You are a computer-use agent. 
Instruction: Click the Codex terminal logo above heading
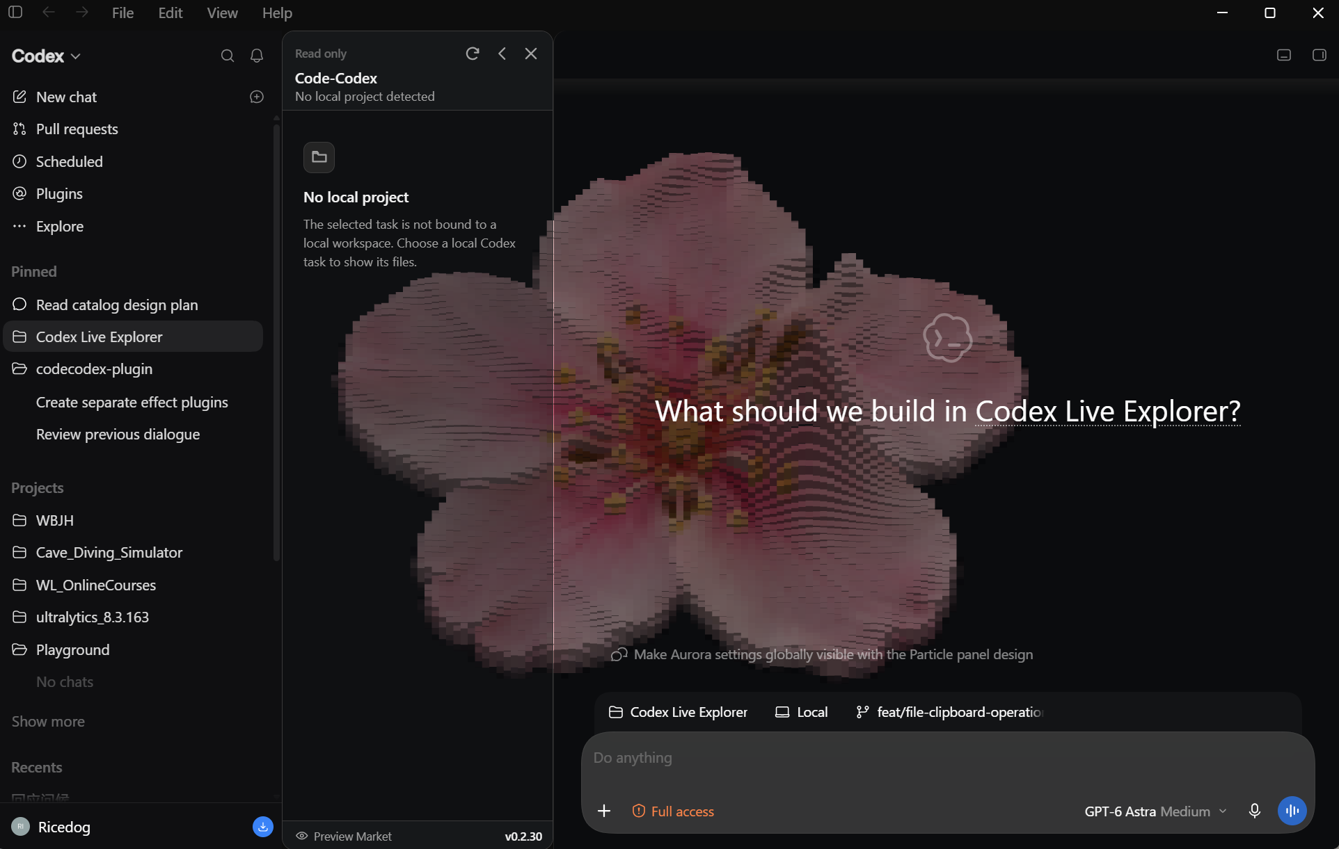947,338
